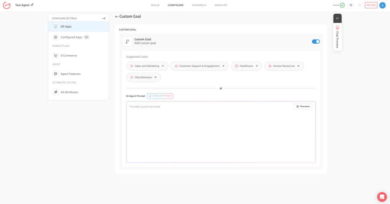Select Configured Apps in sidebar
Screen dimensions: 390x204
[78, 37]
